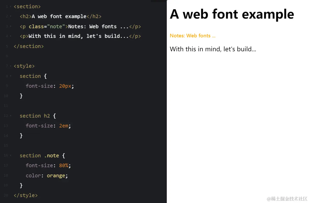Click the "note" string value in the code

[x=56, y=26]
